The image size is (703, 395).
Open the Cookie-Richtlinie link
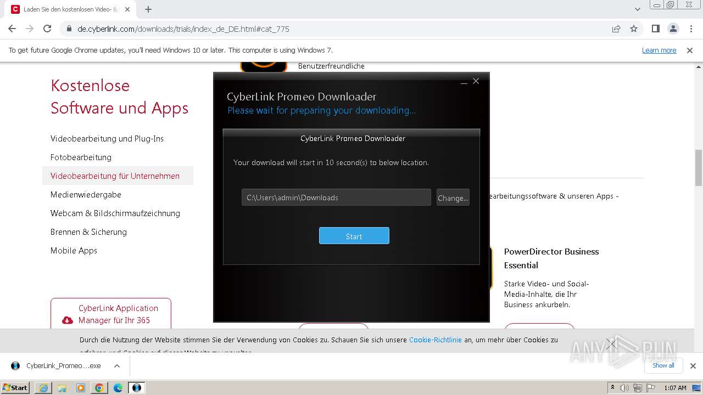436,340
